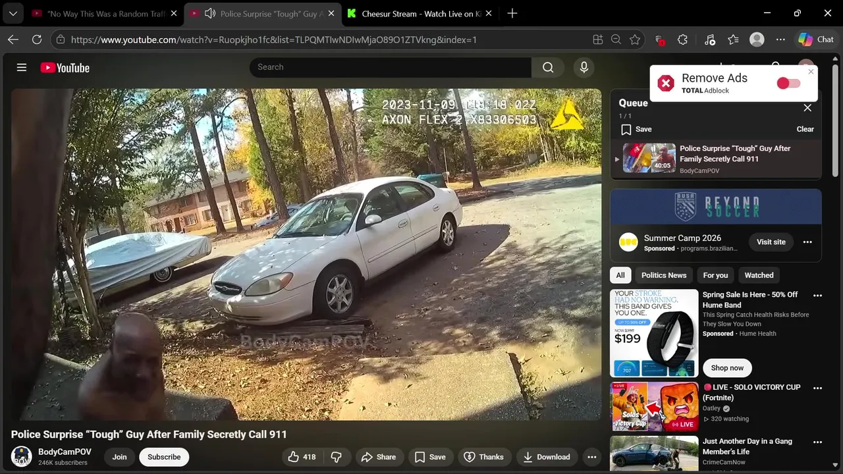Select the All filter chip

(620, 275)
